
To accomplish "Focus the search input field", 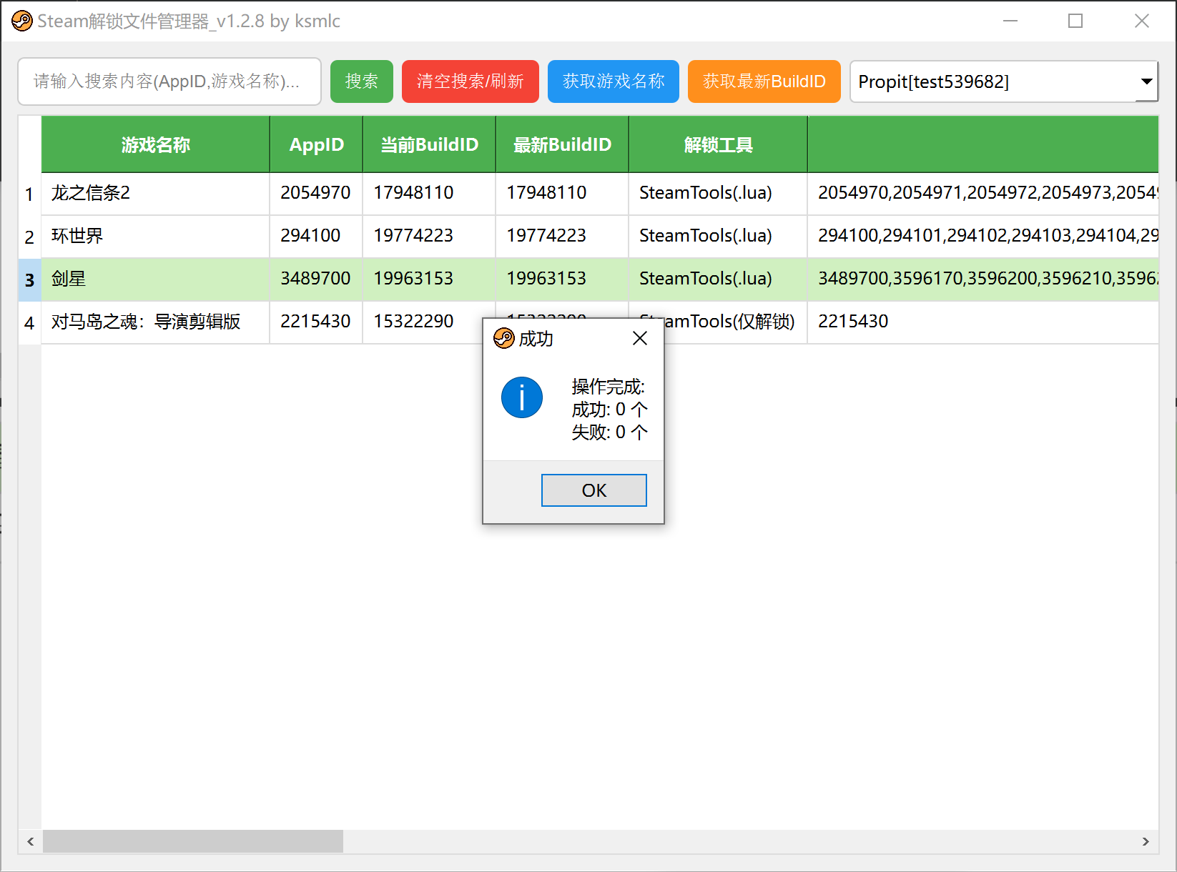I will pyautogui.click(x=169, y=81).
